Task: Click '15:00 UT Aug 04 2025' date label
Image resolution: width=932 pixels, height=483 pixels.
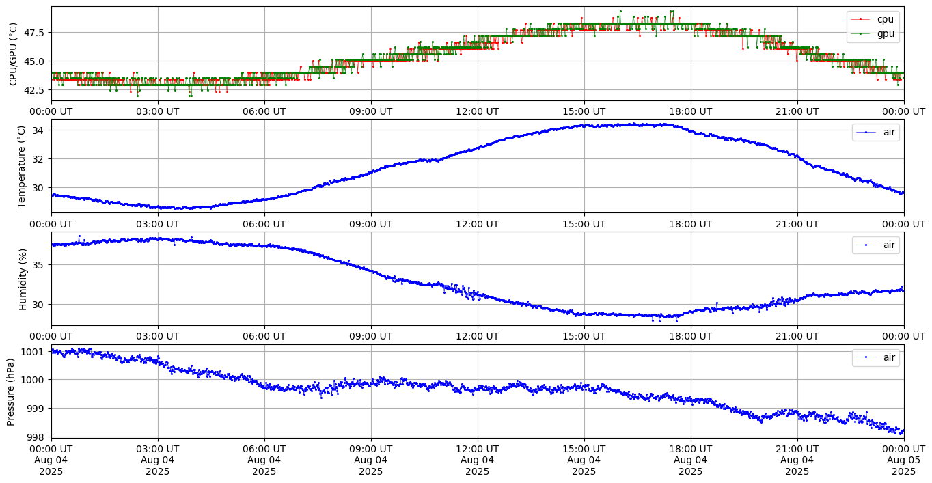Action: (584, 460)
